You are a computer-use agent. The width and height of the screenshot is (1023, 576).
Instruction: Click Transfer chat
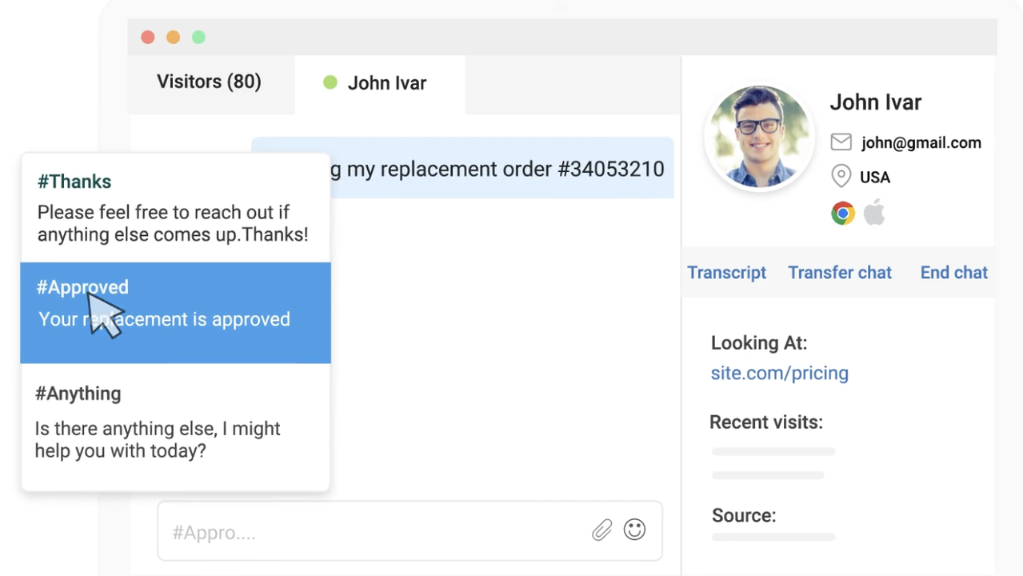tap(839, 273)
